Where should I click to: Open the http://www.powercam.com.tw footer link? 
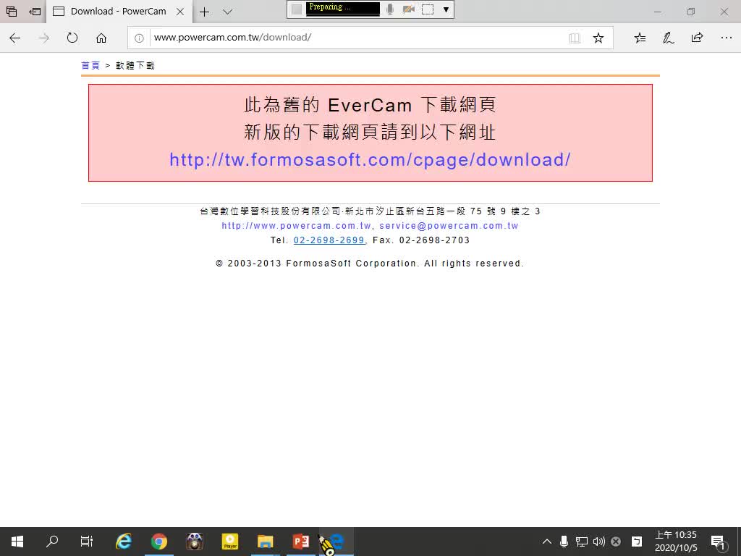point(296,226)
